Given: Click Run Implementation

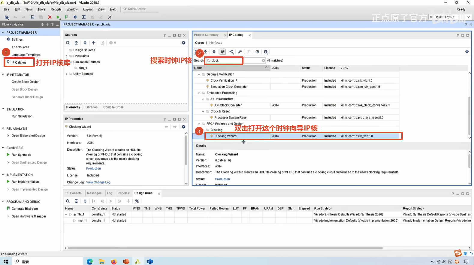Looking at the screenshot, I should pos(25,182).
